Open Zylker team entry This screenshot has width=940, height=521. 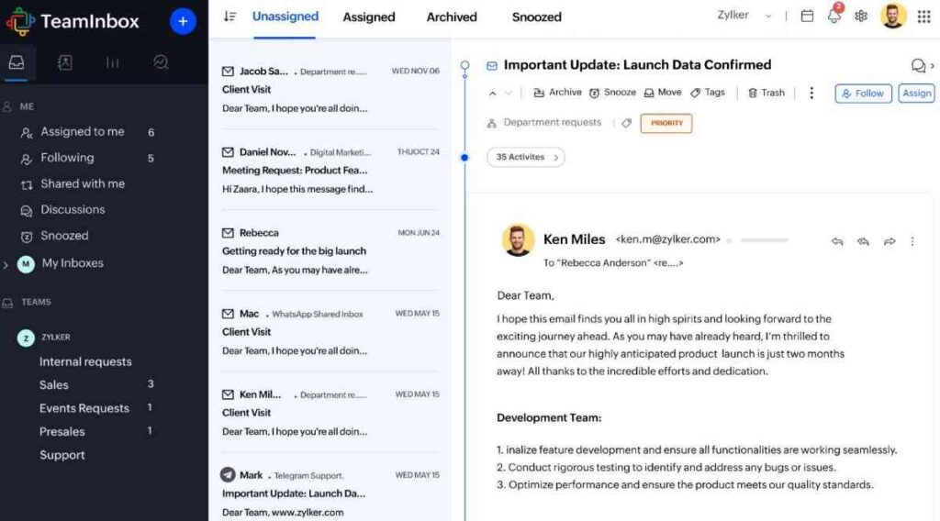point(45,338)
